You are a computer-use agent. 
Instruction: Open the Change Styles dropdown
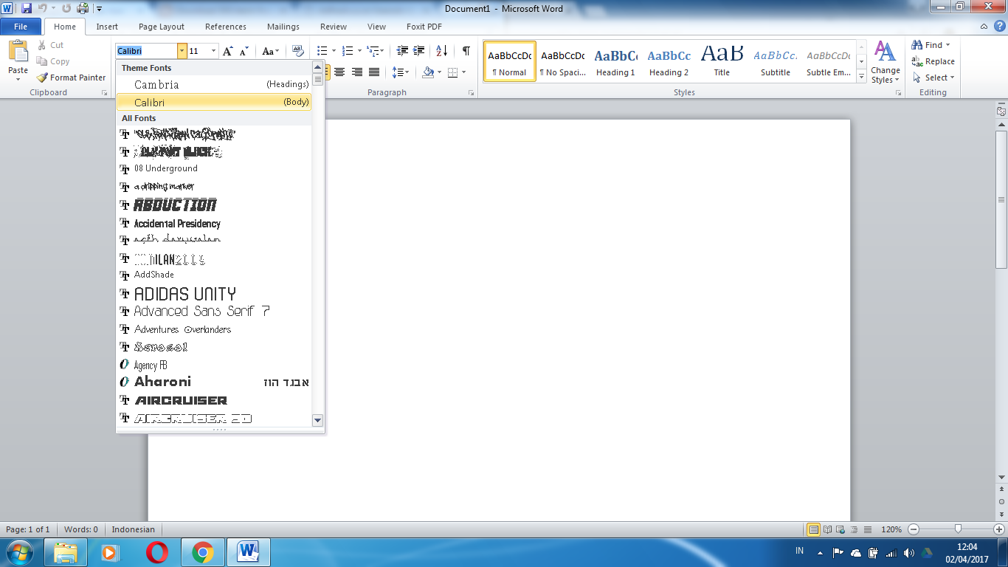click(885, 62)
